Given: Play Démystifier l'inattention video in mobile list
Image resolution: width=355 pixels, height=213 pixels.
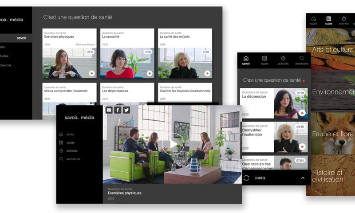Looking at the screenshot, I should point(302,147).
